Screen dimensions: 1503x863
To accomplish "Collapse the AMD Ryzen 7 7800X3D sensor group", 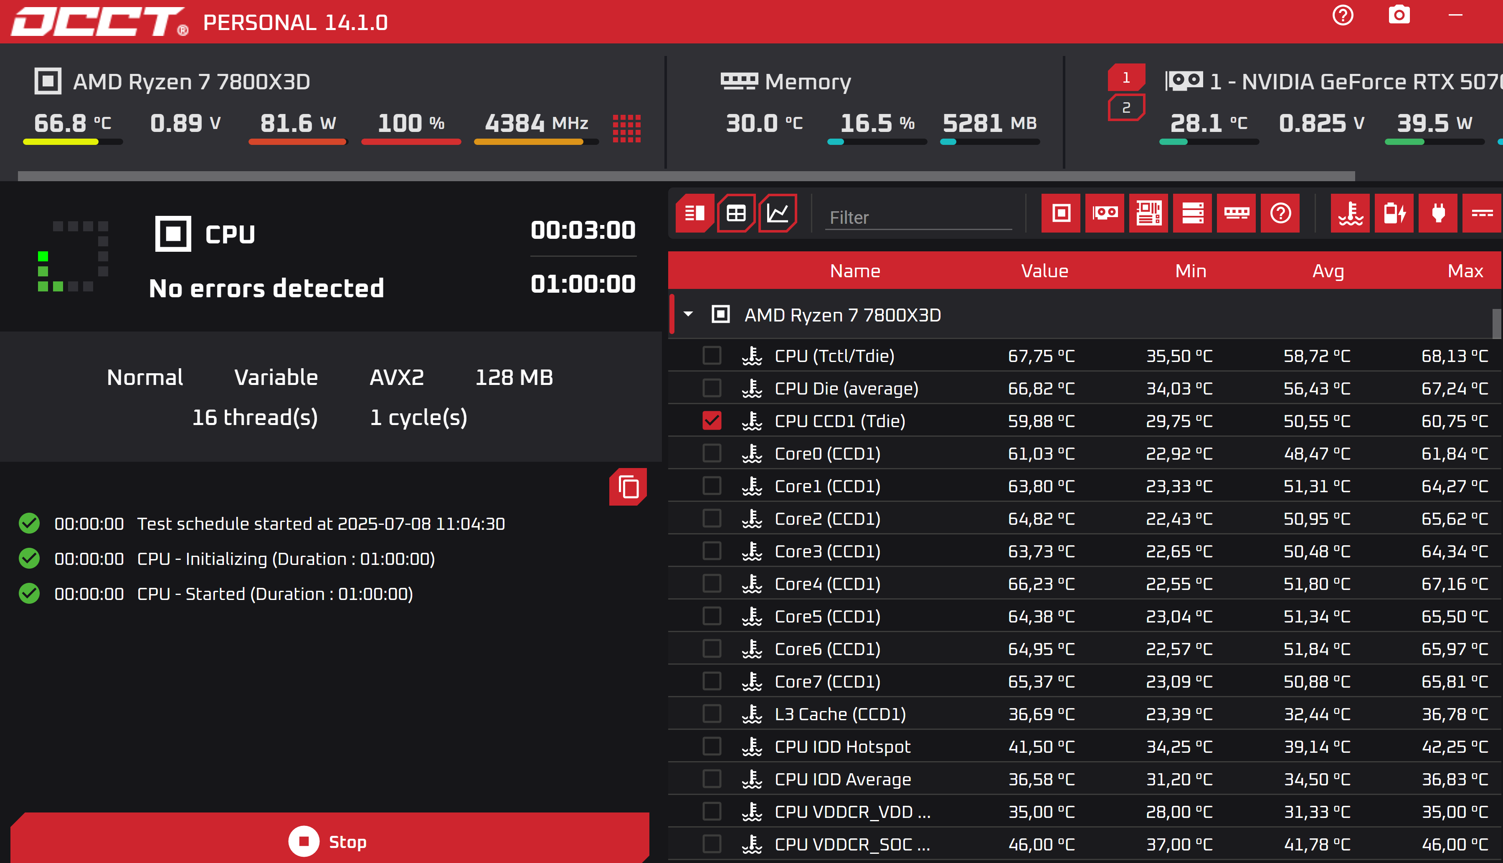I will click(688, 314).
